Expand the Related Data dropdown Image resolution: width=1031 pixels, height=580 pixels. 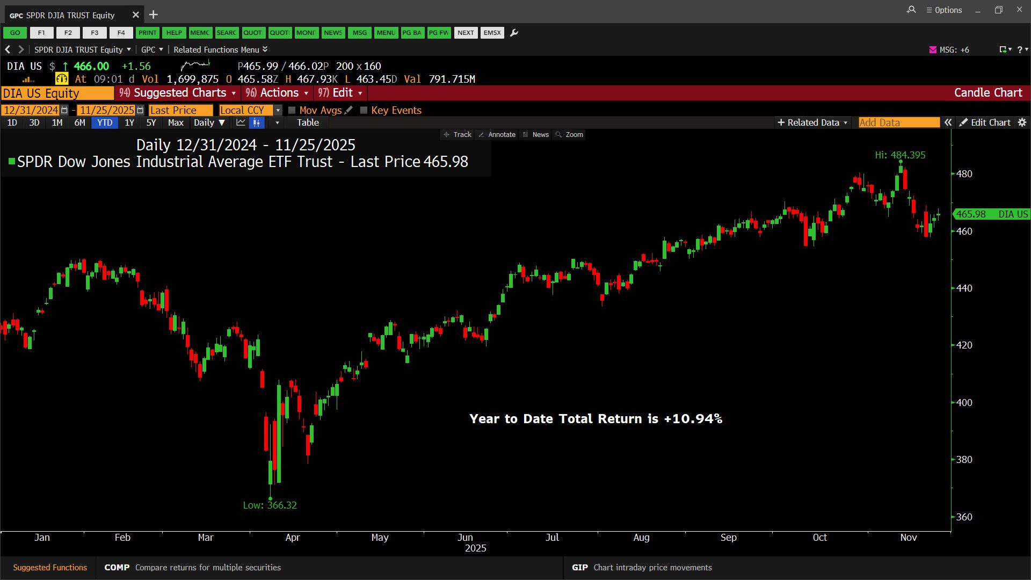pyautogui.click(x=812, y=122)
